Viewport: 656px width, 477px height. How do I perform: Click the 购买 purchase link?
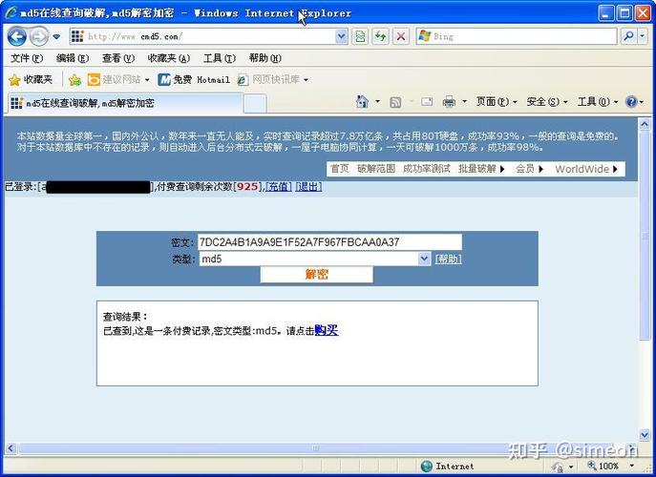[327, 330]
